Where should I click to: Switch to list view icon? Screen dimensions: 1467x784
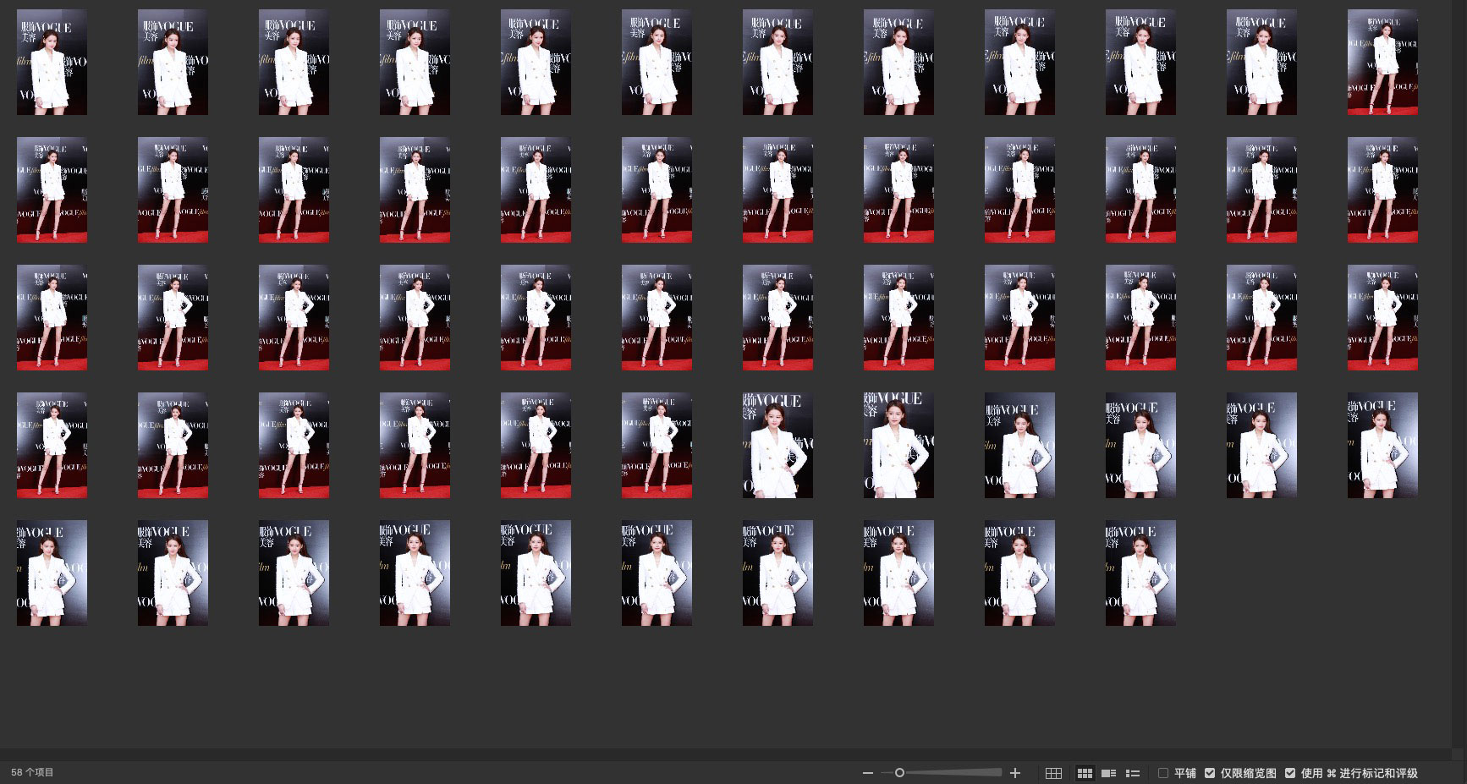[x=1133, y=773]
